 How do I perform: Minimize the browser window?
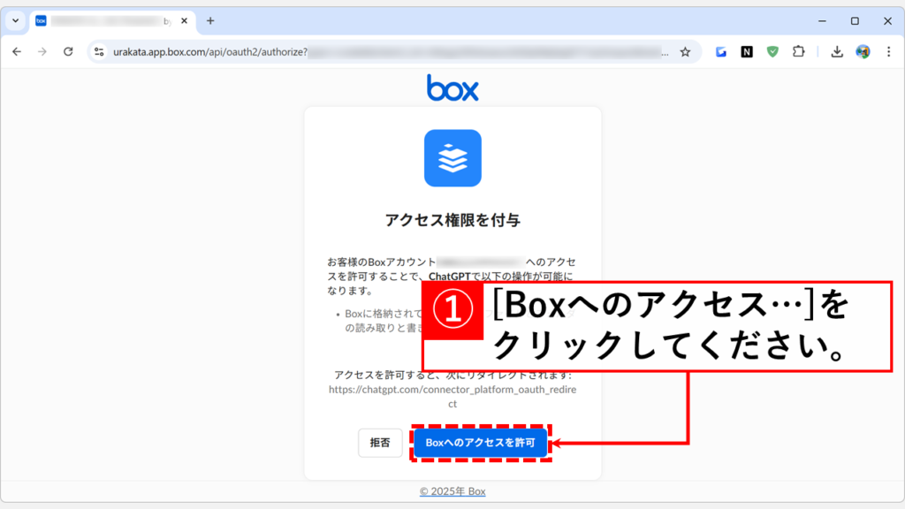(823, 21)
